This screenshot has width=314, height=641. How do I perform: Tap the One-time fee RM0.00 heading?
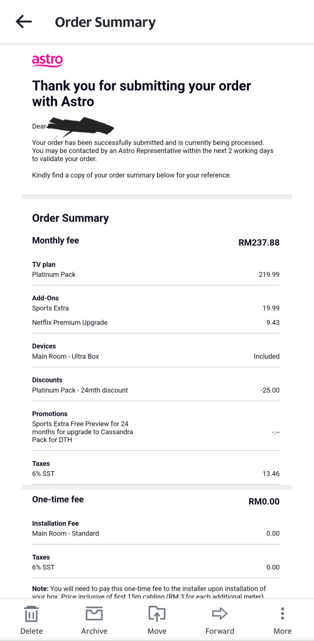click(x=156, y=500)
